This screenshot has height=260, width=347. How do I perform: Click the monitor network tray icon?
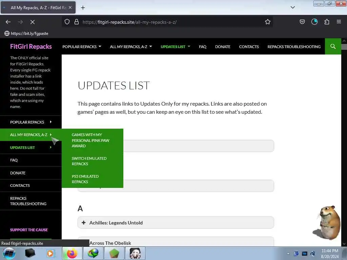coord(305,254)
